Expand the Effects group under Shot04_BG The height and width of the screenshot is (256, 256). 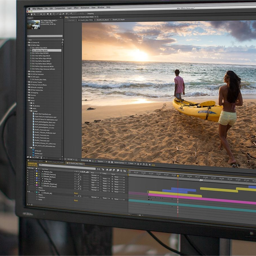[37, 195]
